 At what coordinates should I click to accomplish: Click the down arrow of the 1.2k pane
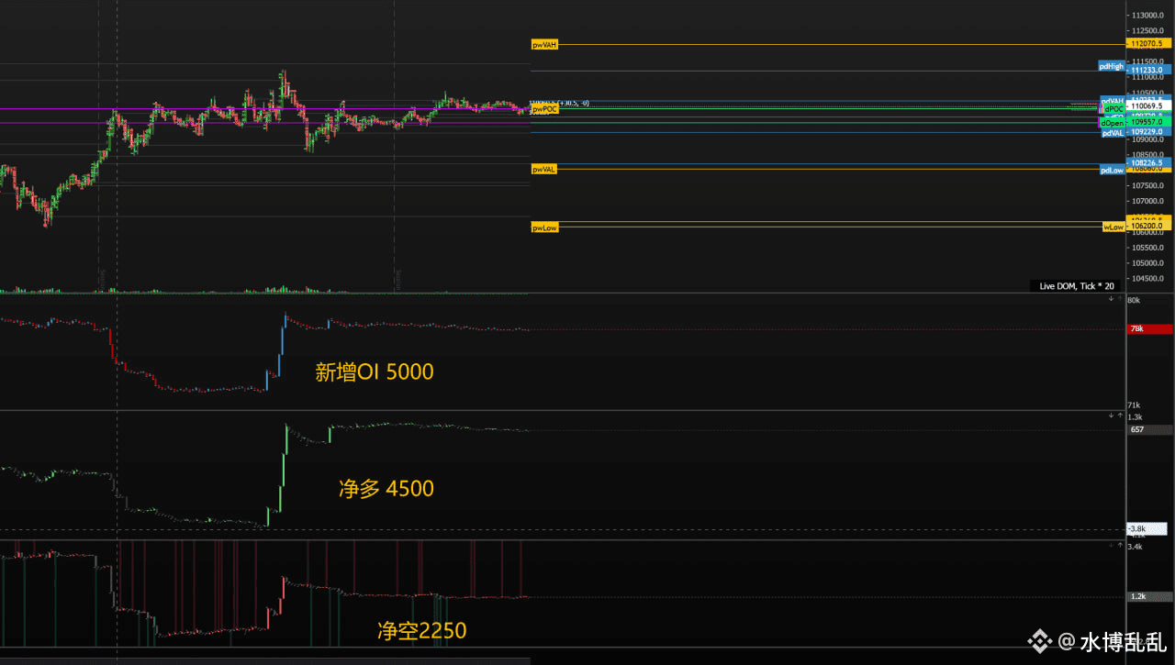(x=1110, y=545)
